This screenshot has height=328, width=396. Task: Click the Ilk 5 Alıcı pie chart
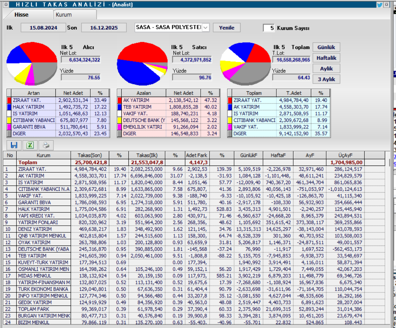click(x=32, y=63)
